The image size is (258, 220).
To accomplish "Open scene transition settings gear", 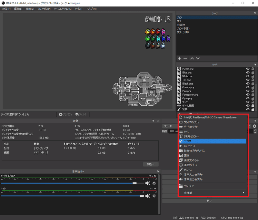I will pos(254,126).
